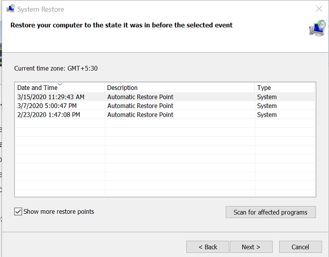The width and height of the screenshot is (329, 257).
Task: Click the sort arrow above Date and Time
Action: tap(60, 84)
